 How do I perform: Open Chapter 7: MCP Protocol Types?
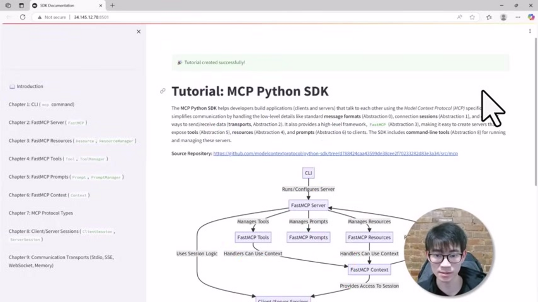pyautogui.click(x=41, y=213)
